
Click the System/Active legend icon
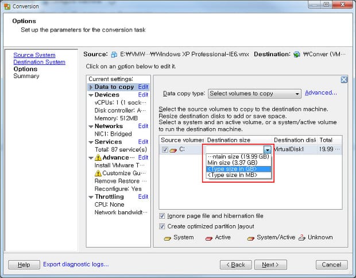point(251,238)
